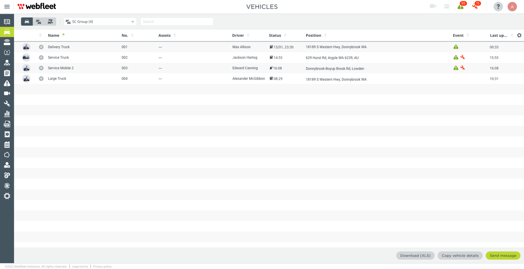The width and height of the screenshot is (524, 269).
Task: Open the user account avatar menu
Action: pyautogui.click(x=512, y=7)
